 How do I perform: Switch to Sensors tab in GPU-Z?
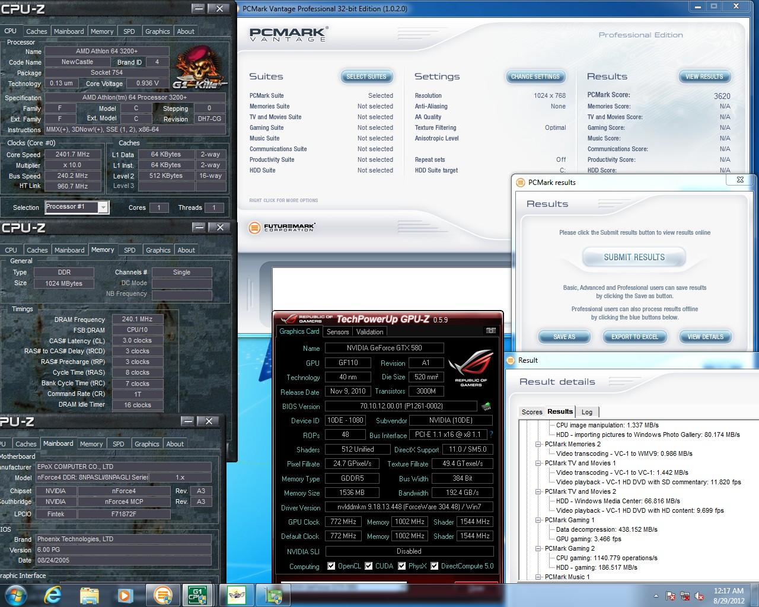tap(337, 332)
